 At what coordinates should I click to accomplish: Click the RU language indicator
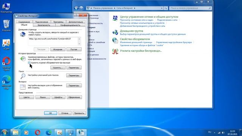[x=209, y=132]
